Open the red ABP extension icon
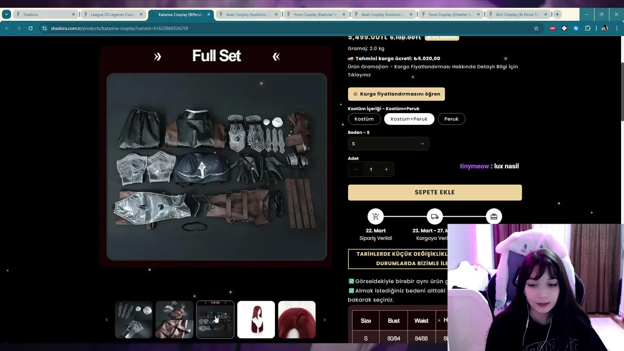Viewport: 624px width, 351px height. click(x=552, y=28)
